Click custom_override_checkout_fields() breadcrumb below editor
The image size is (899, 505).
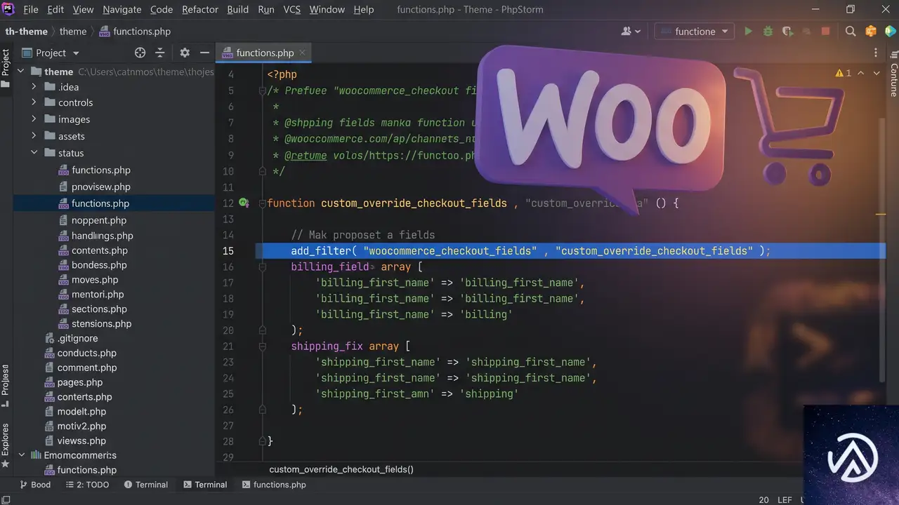coord(341,469)
